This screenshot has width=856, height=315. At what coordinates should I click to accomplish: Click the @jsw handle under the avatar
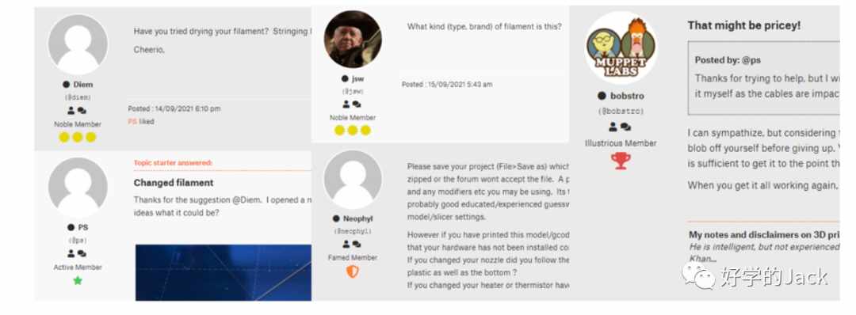(353, 91)
